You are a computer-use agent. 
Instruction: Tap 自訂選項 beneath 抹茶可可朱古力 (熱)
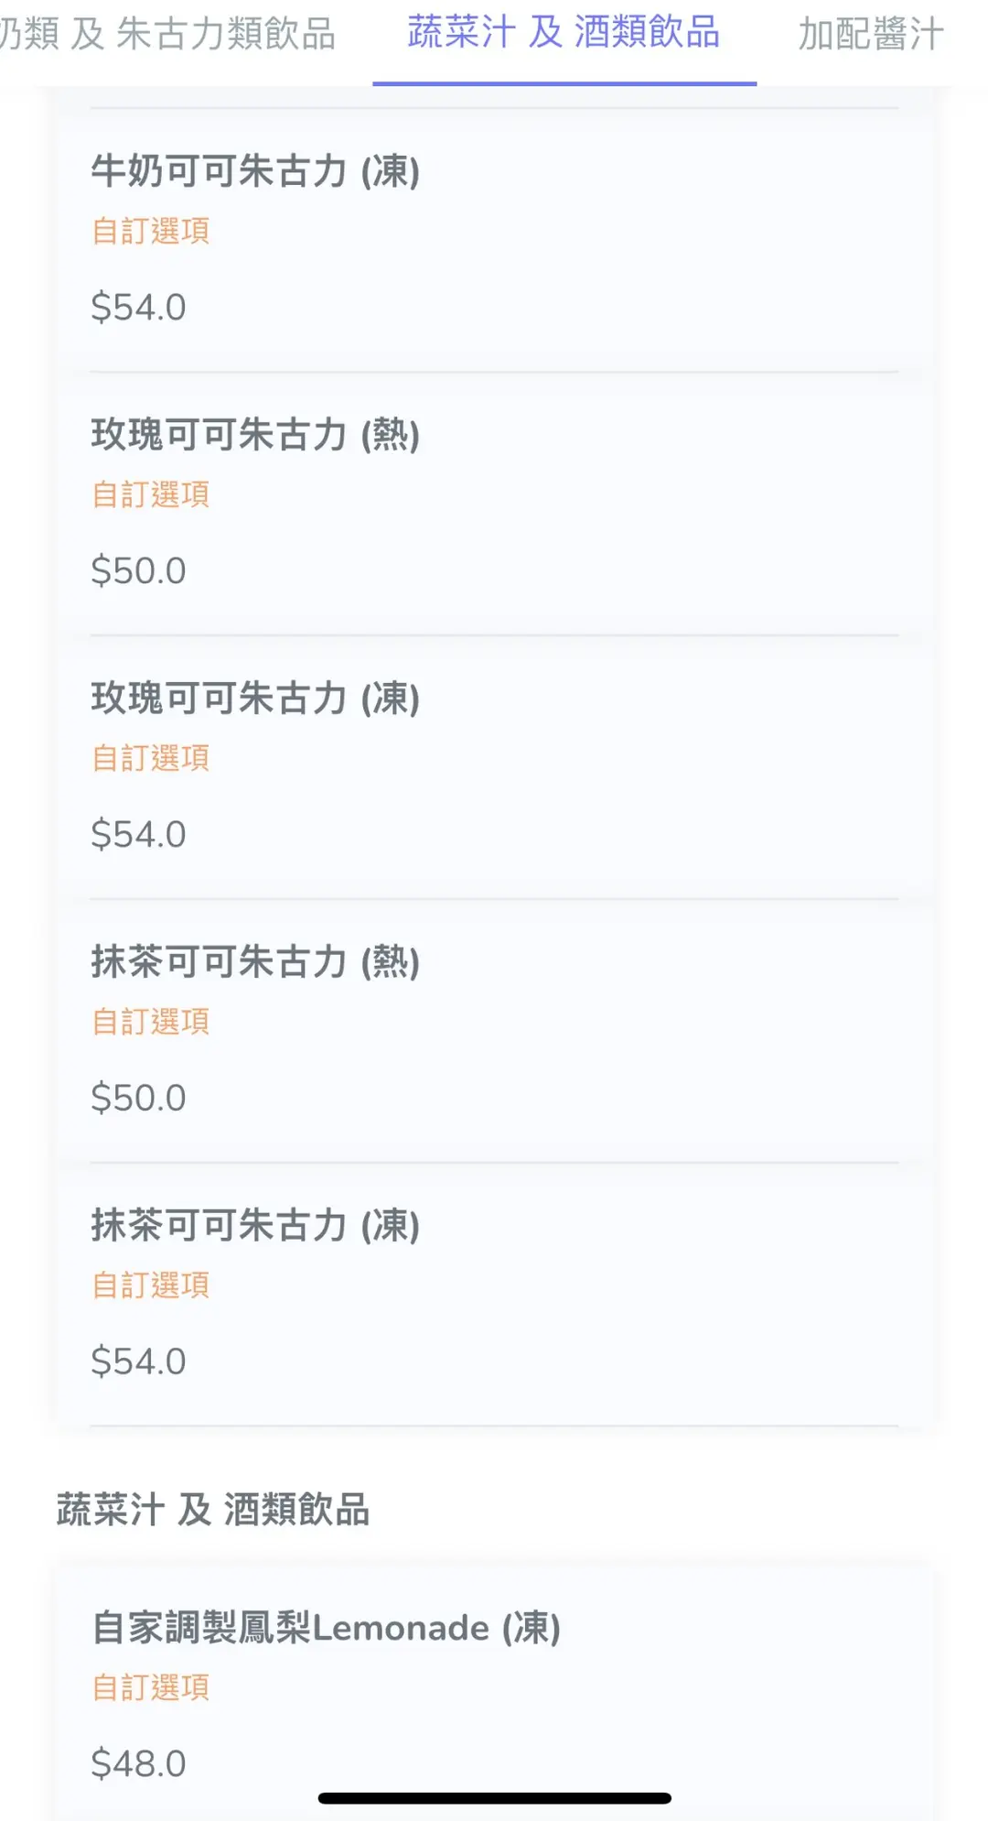(x=151, y=1022)
